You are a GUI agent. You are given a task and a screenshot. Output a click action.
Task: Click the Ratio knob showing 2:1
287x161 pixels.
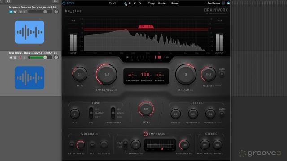pos(80,74)
